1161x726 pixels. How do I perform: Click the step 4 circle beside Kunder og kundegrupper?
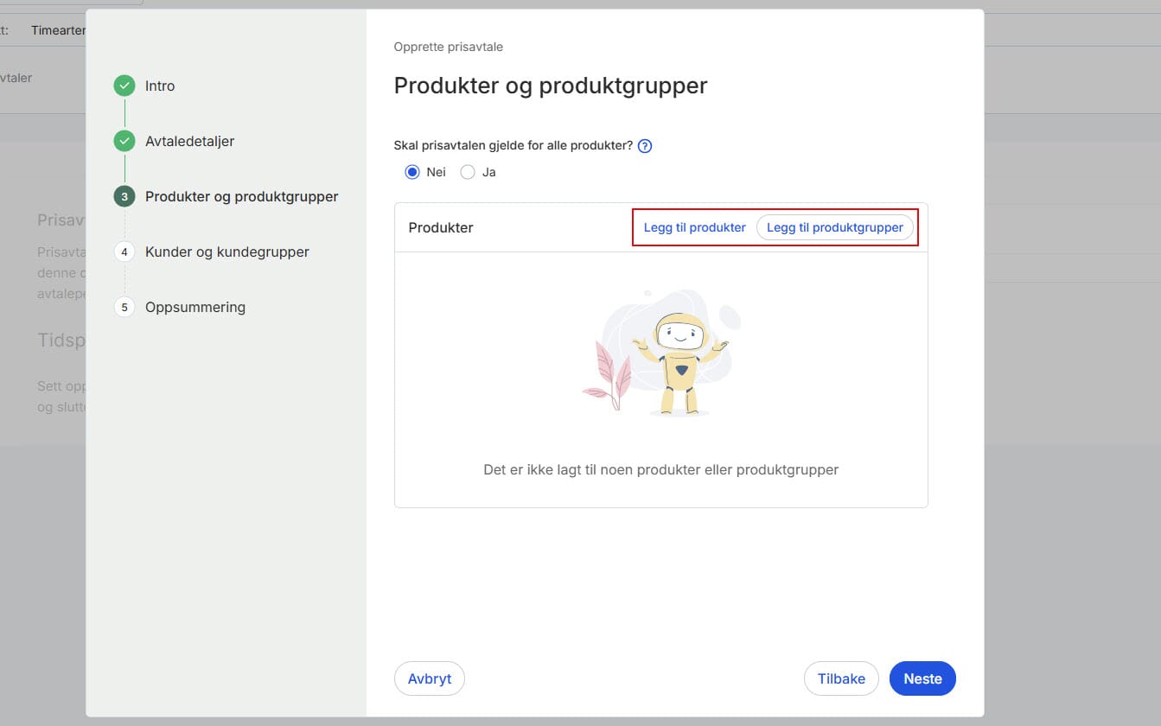point(124,252)
